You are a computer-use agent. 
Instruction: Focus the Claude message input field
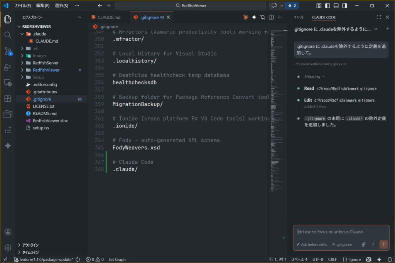(x=341, y=232)
